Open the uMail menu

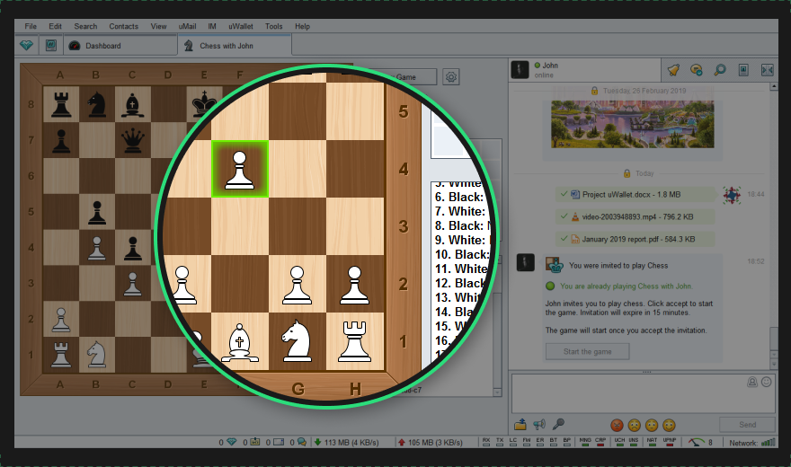(187, 26)
